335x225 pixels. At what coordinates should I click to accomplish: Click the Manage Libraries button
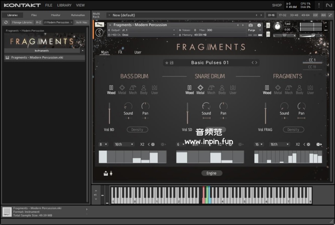coord(22,22)
